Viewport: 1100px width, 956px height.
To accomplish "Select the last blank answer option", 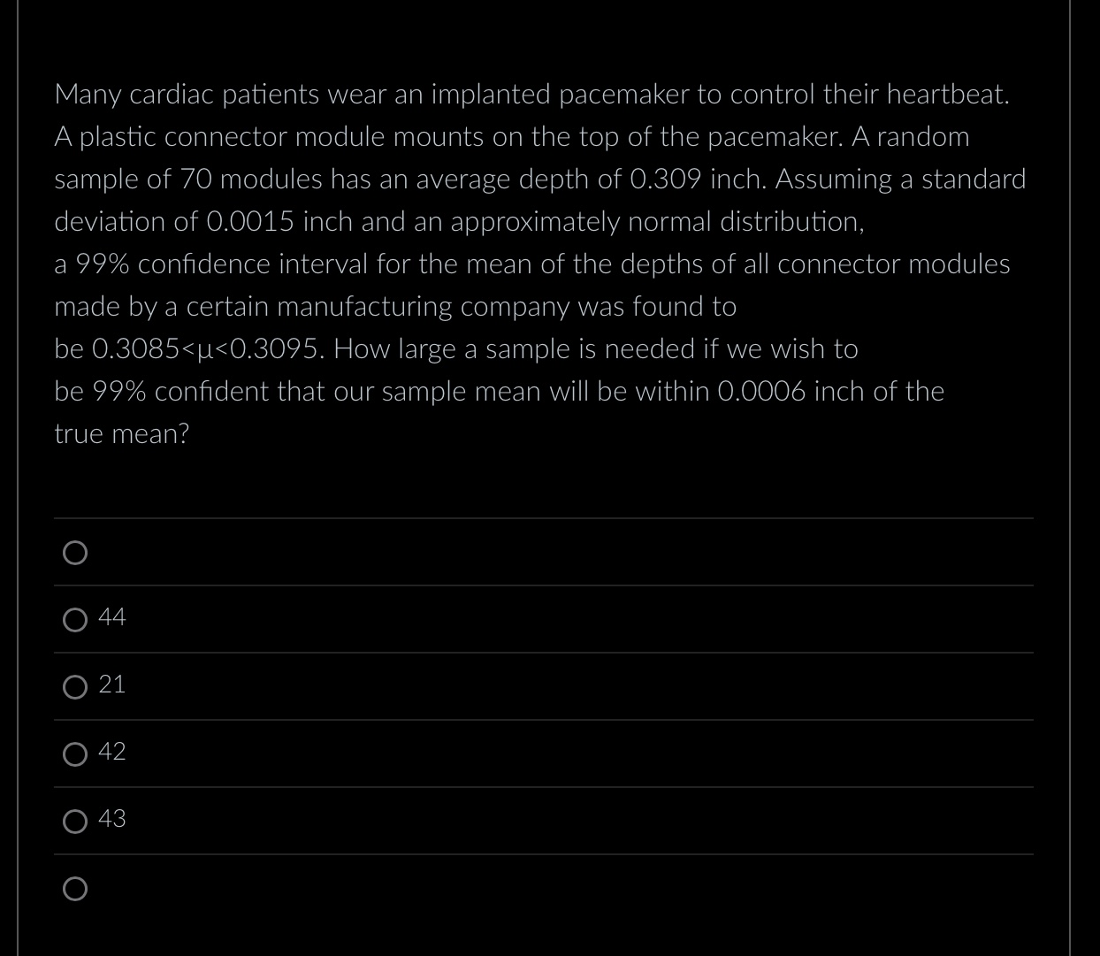I will [x=75, y=888].
